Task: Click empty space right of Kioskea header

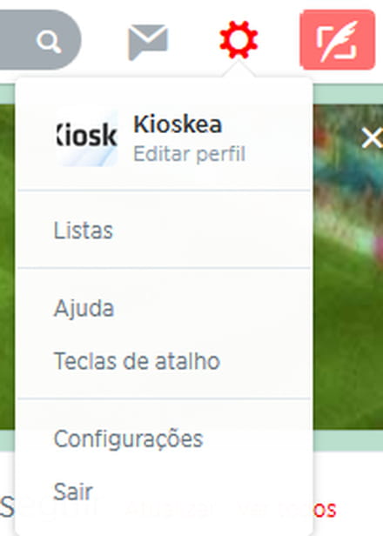Action: click(x=277, y=138)
